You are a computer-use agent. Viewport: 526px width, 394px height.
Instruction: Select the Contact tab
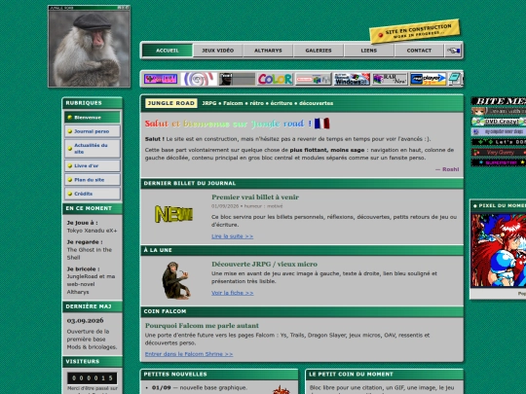pos(419,51)
